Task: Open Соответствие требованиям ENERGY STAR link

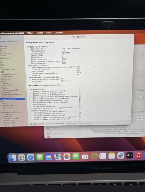Action: pyautogui.click(x=111, y=132)
